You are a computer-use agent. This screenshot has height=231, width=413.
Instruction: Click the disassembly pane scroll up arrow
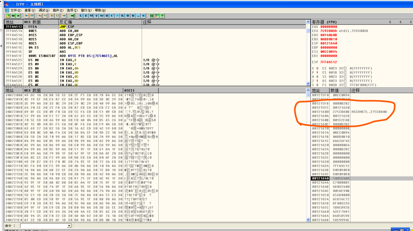pos(308,22)
